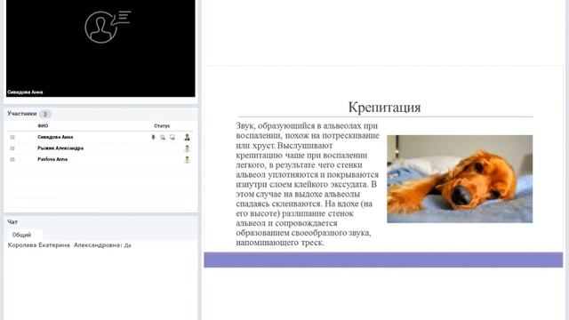Click the Статус column header
The width and height of the screenshot is (569, 320).
[162, 126]
